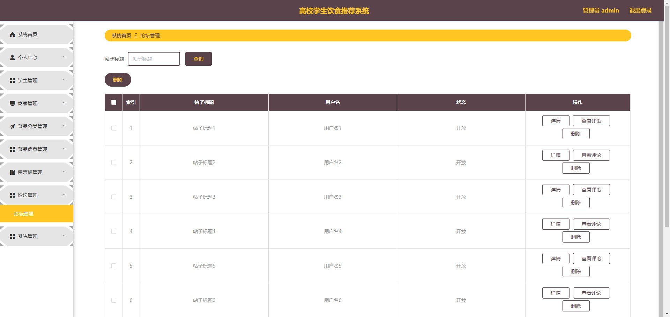Open the 学生管理 sidebar menu
This screenshot has width=670, height=317.
pos(37,80)
